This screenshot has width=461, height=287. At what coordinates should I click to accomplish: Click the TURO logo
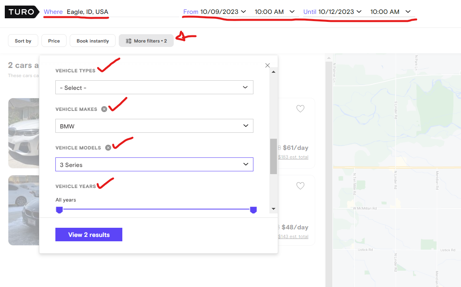(22, 12)
